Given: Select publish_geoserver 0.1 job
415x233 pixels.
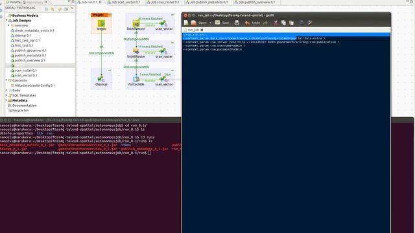Looking at the screenshot, I should [x=29, y=50].
